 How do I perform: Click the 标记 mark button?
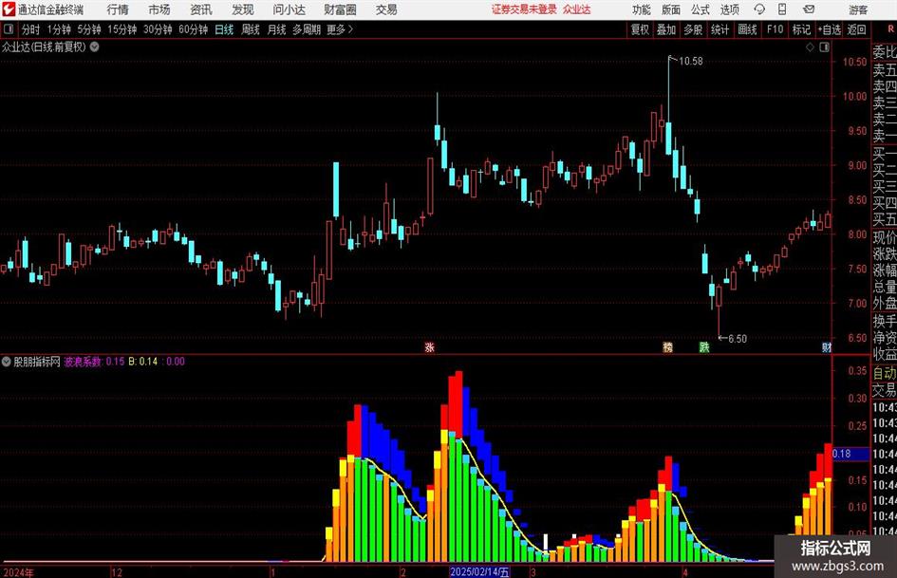(x=801, y=29)
